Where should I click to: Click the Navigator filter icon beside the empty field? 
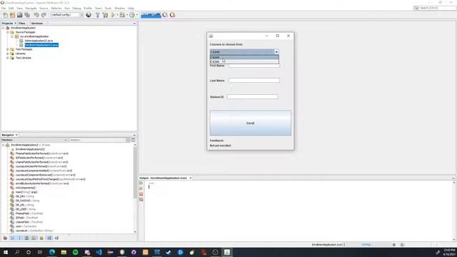point(134,140)
